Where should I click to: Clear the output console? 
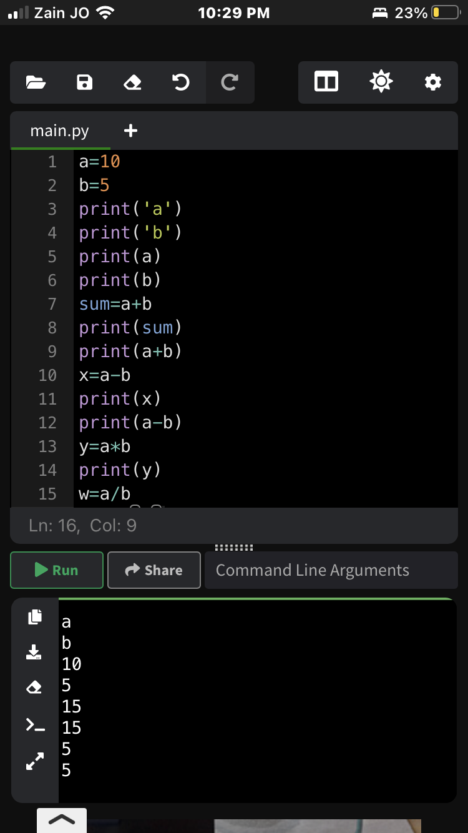[35, 688]
